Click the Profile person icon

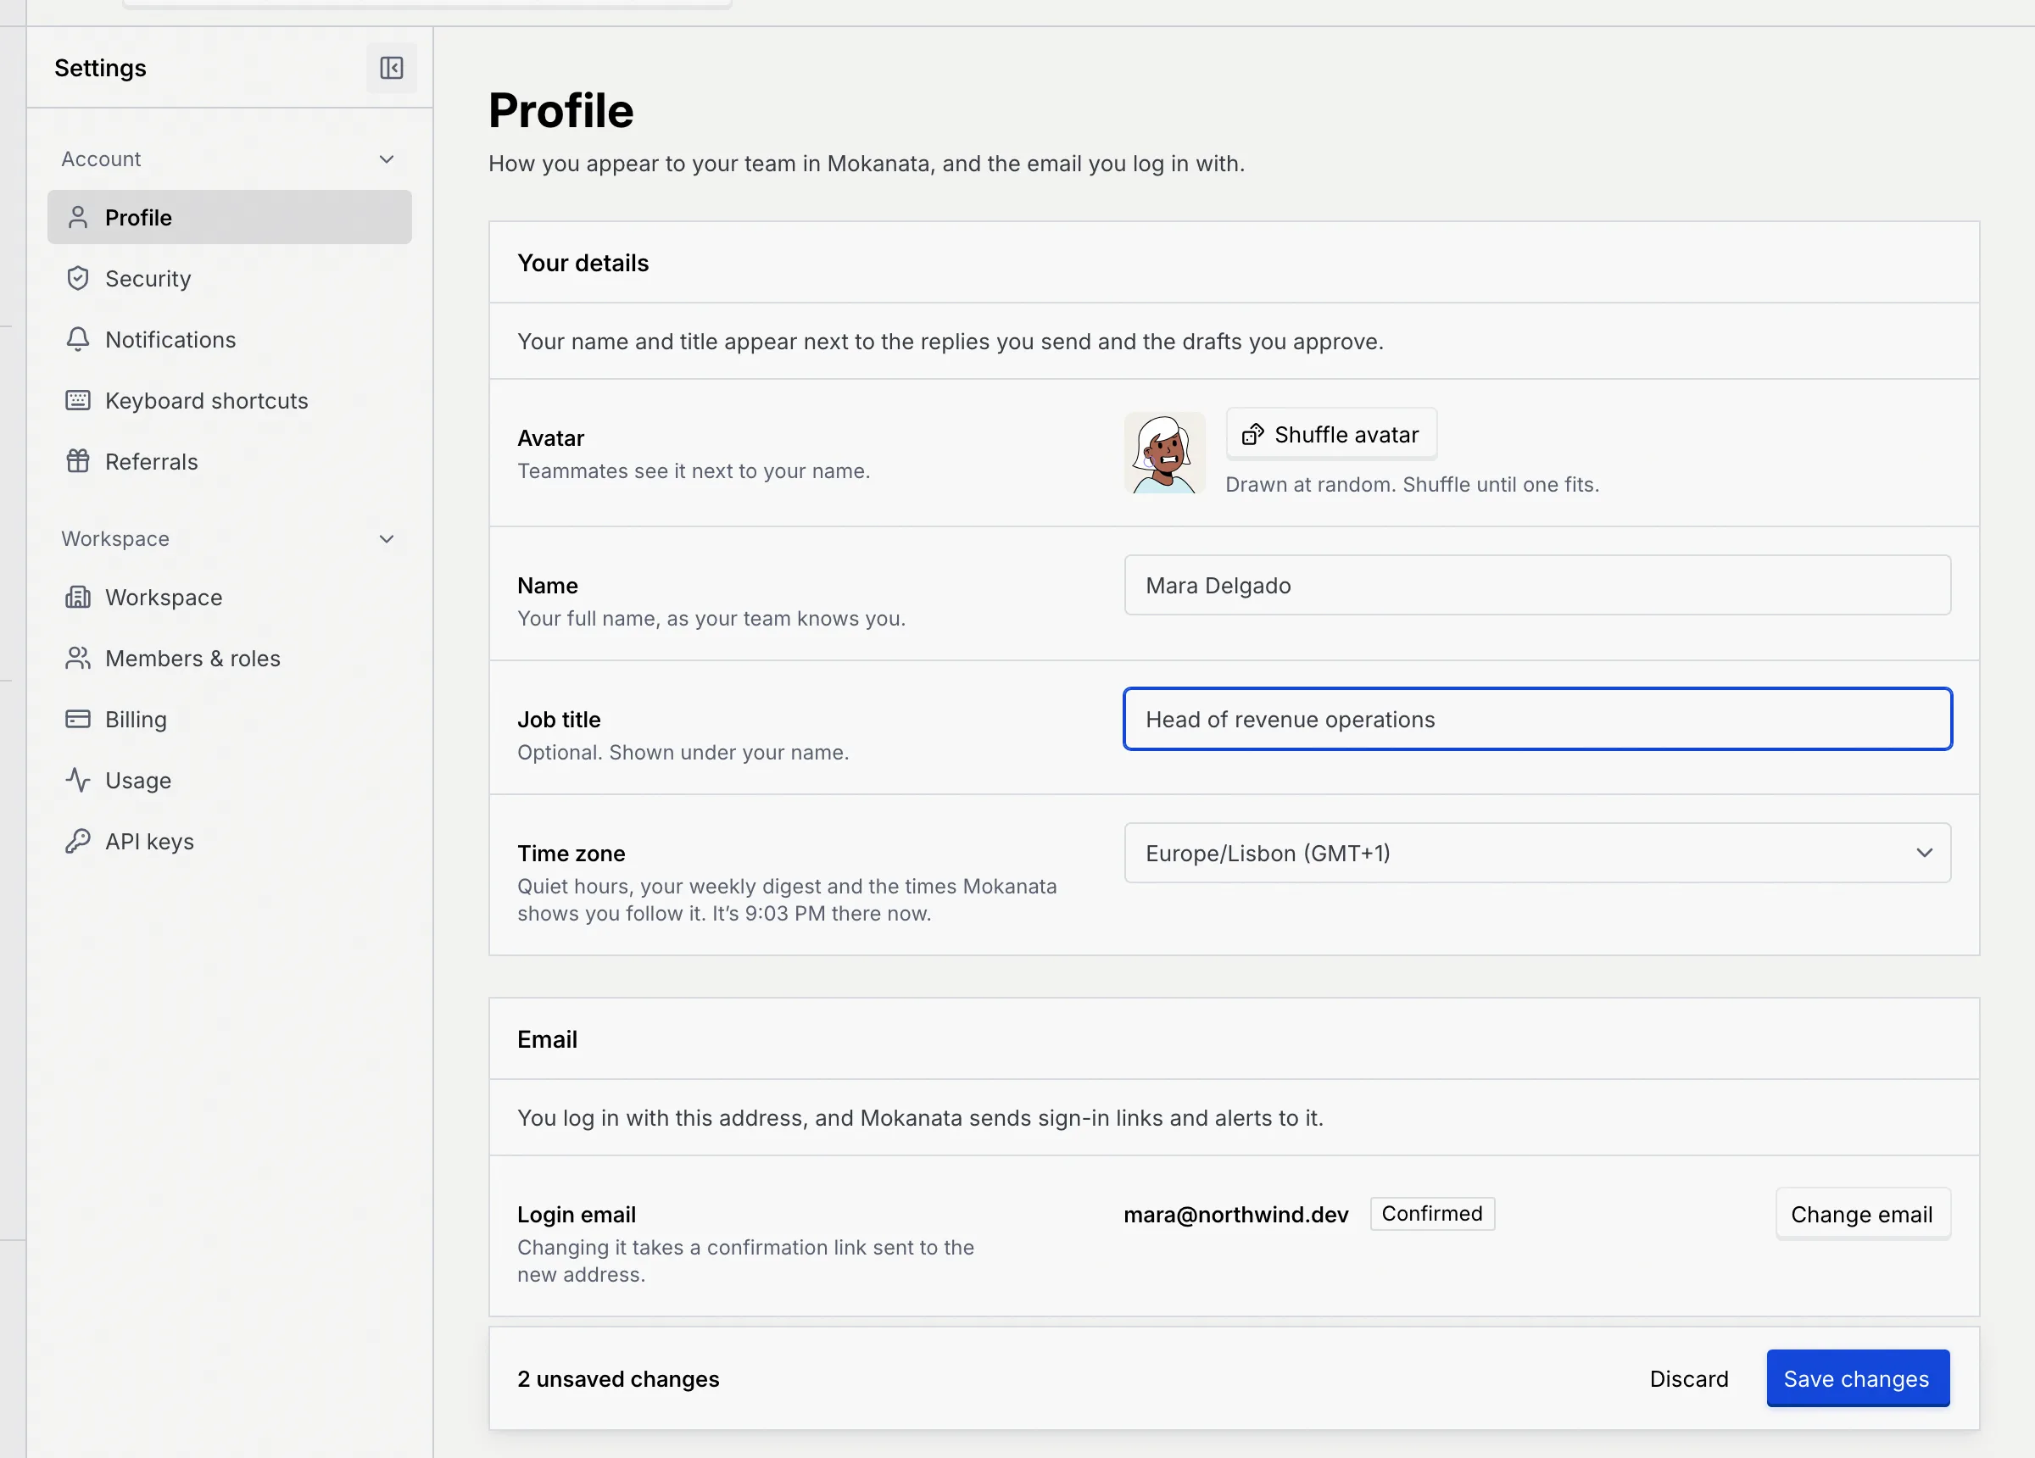point(78,217)
